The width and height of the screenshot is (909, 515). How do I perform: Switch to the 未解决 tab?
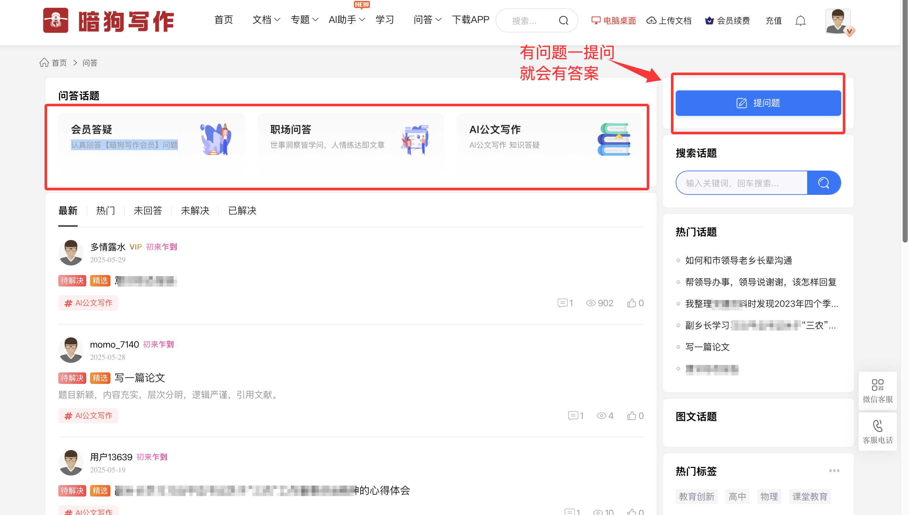point(195,211)
